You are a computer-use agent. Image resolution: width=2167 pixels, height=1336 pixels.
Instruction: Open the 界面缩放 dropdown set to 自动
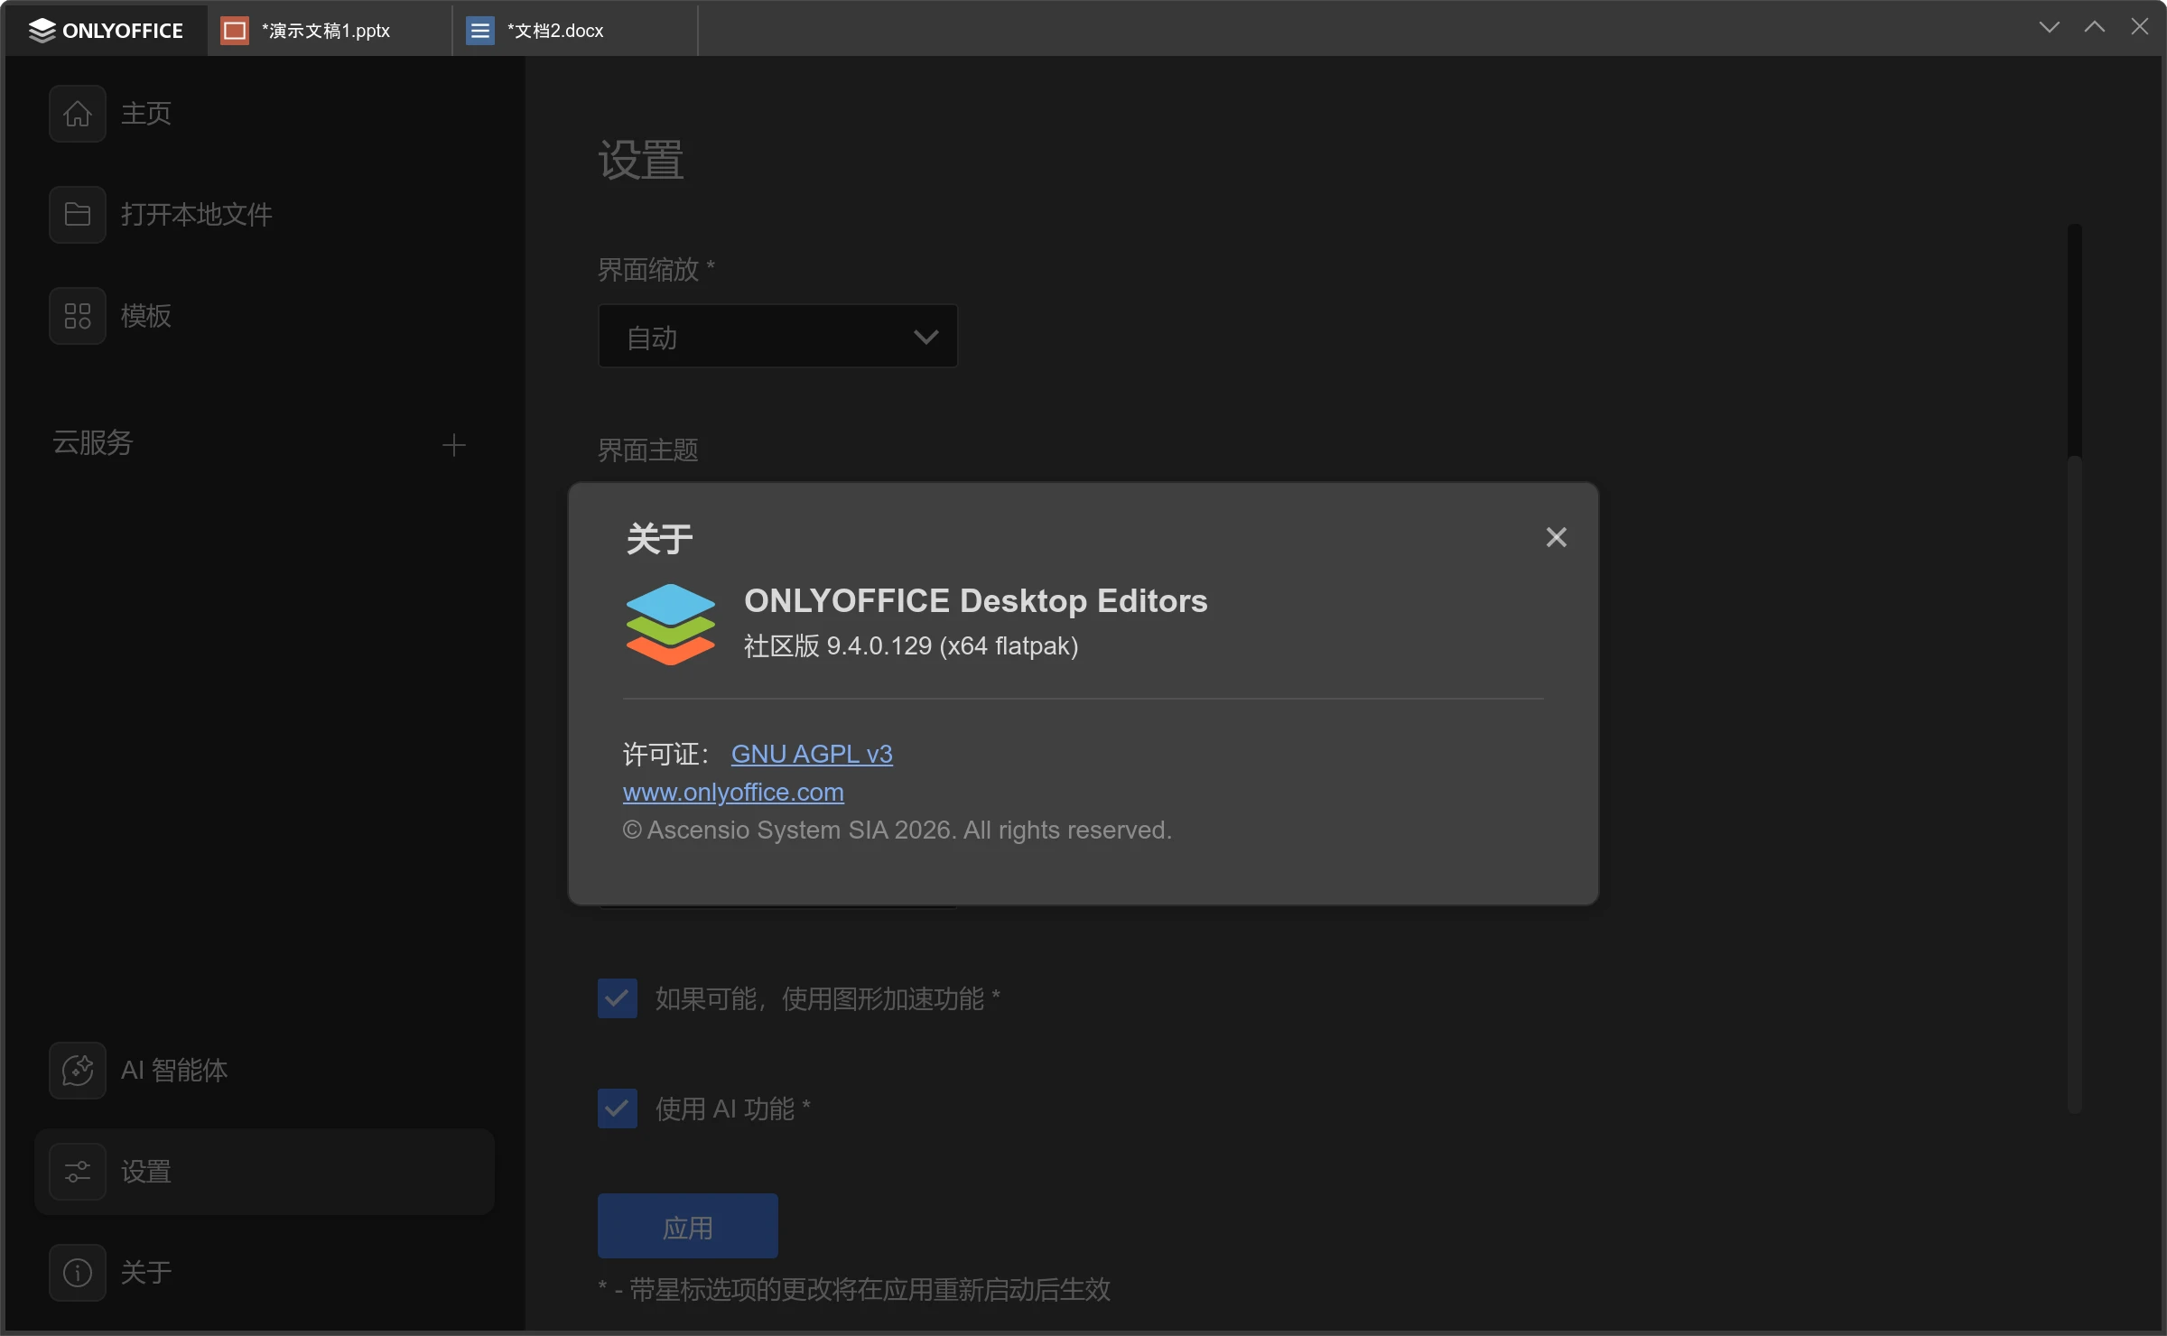click(777, 337)
